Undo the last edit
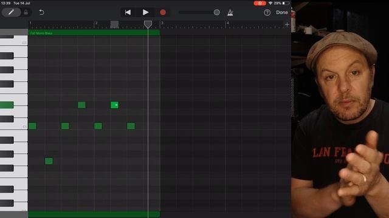 click(41, 12)
